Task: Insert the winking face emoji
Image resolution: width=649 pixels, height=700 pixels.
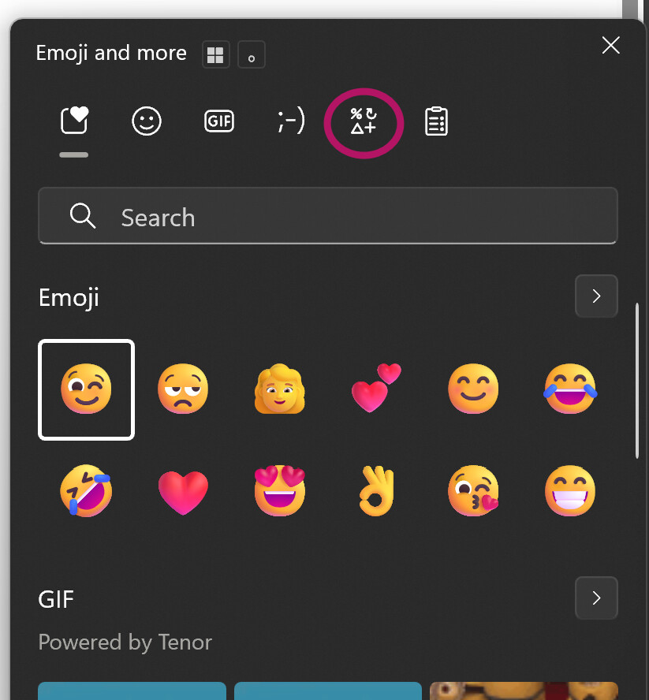Action: click(x=86, y=389)
